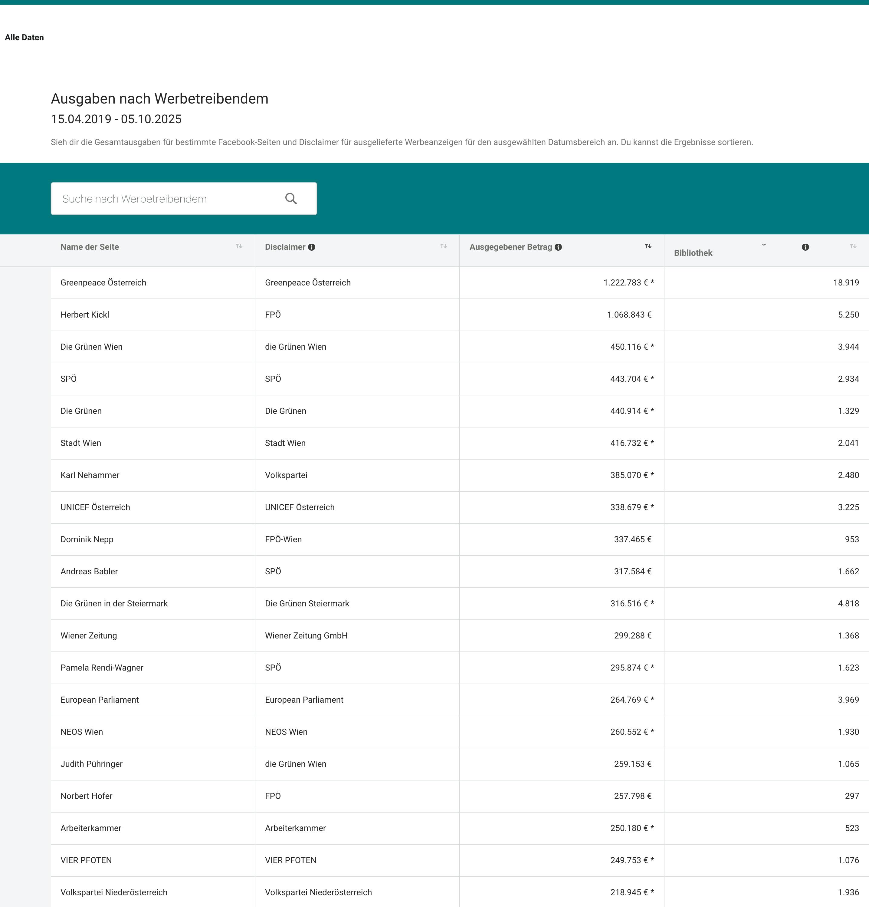Image resolution: width=869 pixels, height=907 pixels.
Task: Click the Die Grünen Steiermark disclaimer
Action: [x=307, y=603]
